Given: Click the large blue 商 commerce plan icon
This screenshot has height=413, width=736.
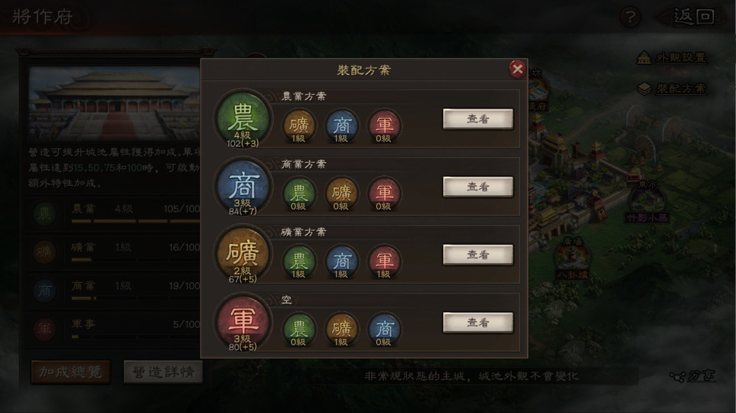Looking at the screenshot, I should (x=243, y=187).
